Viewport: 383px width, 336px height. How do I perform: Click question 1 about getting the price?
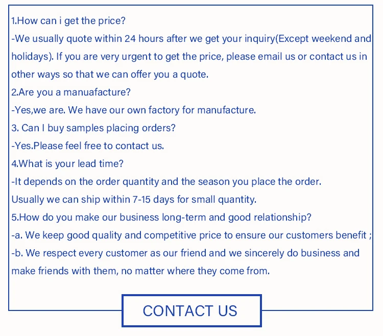(68, 21)
